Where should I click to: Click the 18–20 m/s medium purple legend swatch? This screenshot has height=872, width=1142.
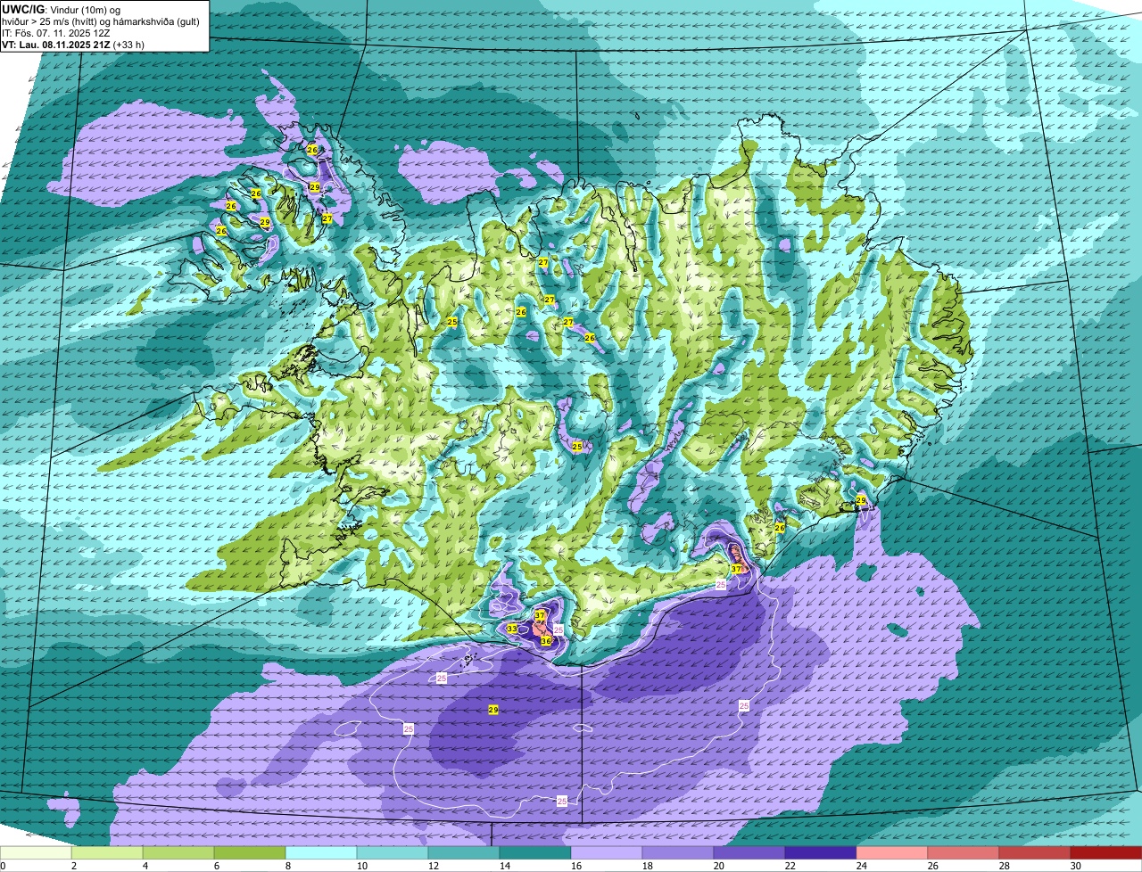pos(678,853)
